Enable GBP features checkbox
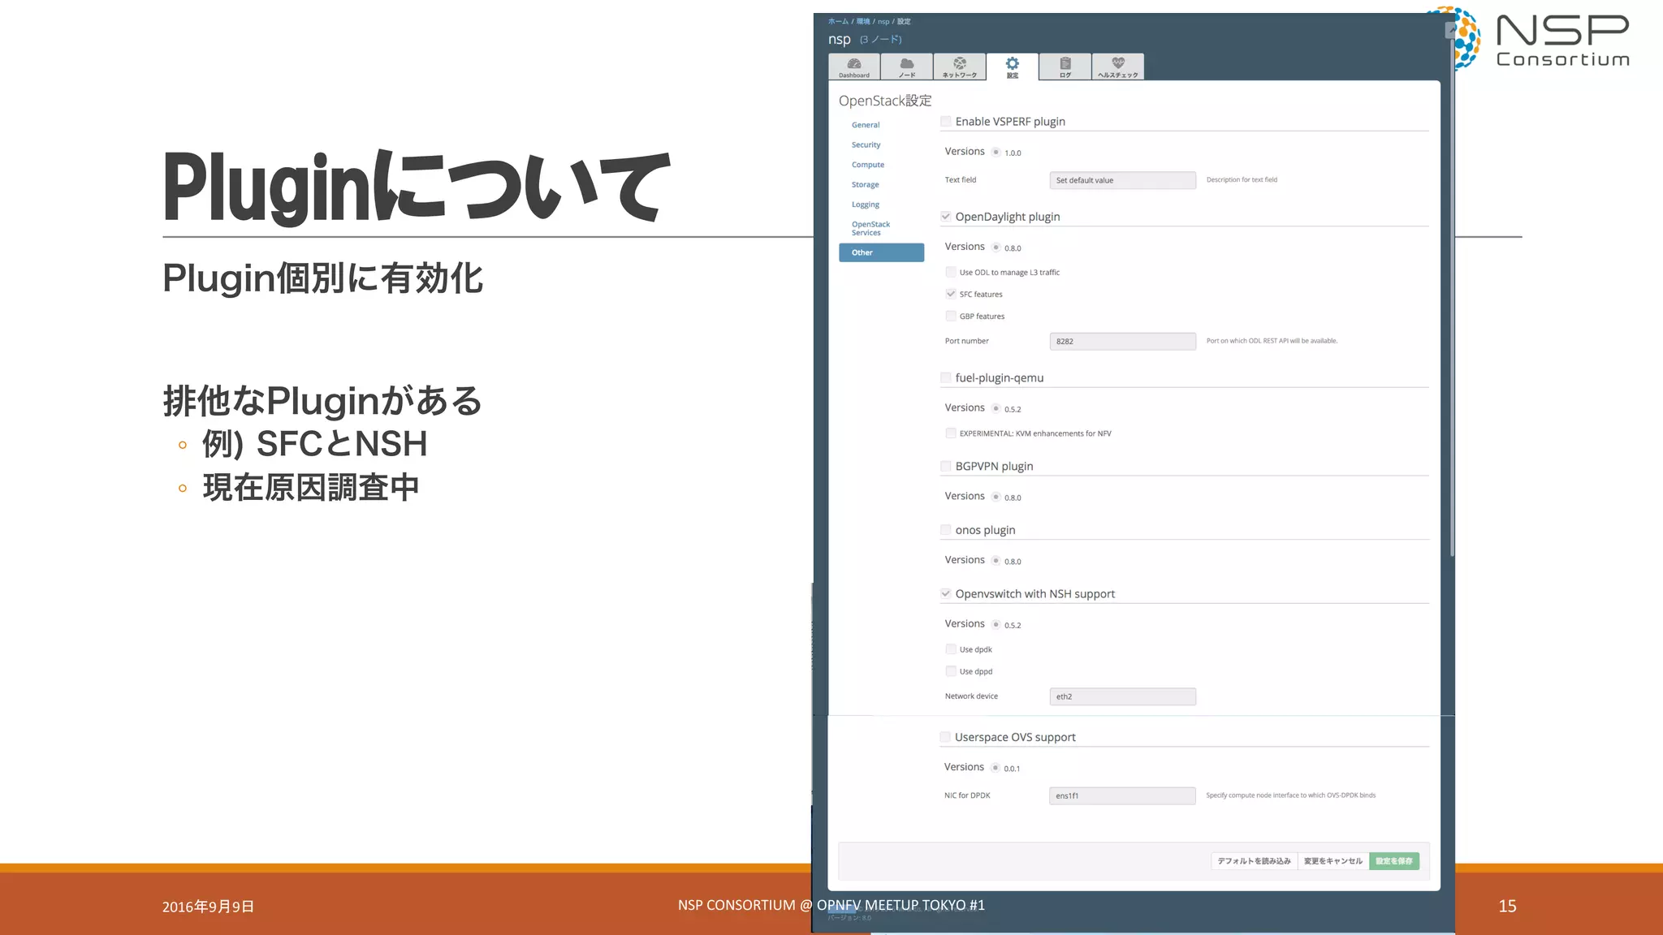Screen dimensions: 1663x935 tap(951, 316)
